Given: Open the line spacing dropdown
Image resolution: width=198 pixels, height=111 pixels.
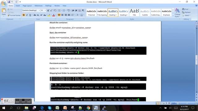Looking at the screenshot, I should (73, 15).
